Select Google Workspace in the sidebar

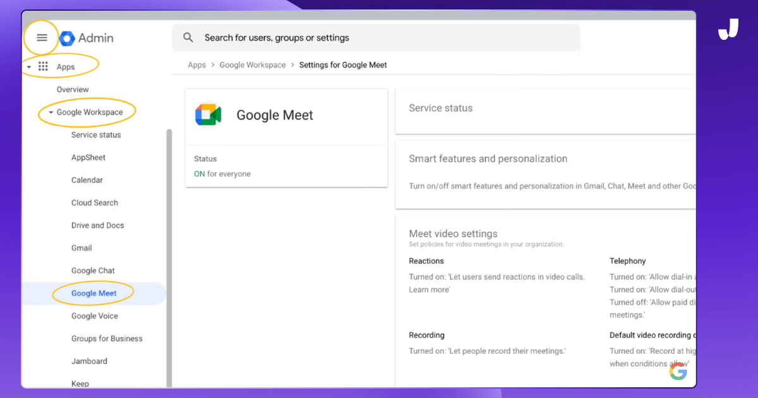point(90,112)
